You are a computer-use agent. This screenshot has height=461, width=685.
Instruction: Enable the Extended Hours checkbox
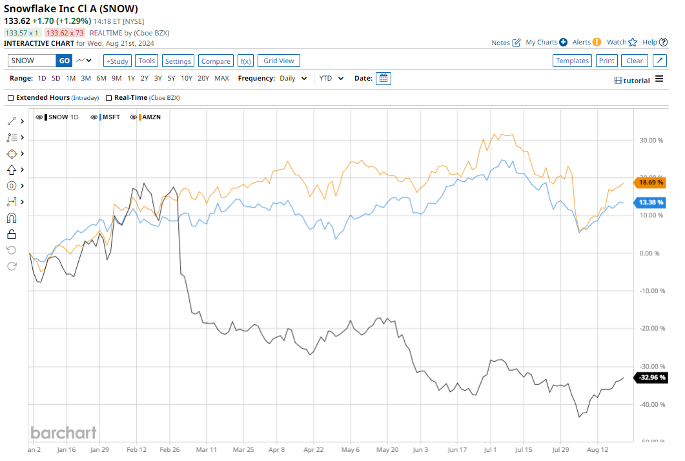(11, 98)
